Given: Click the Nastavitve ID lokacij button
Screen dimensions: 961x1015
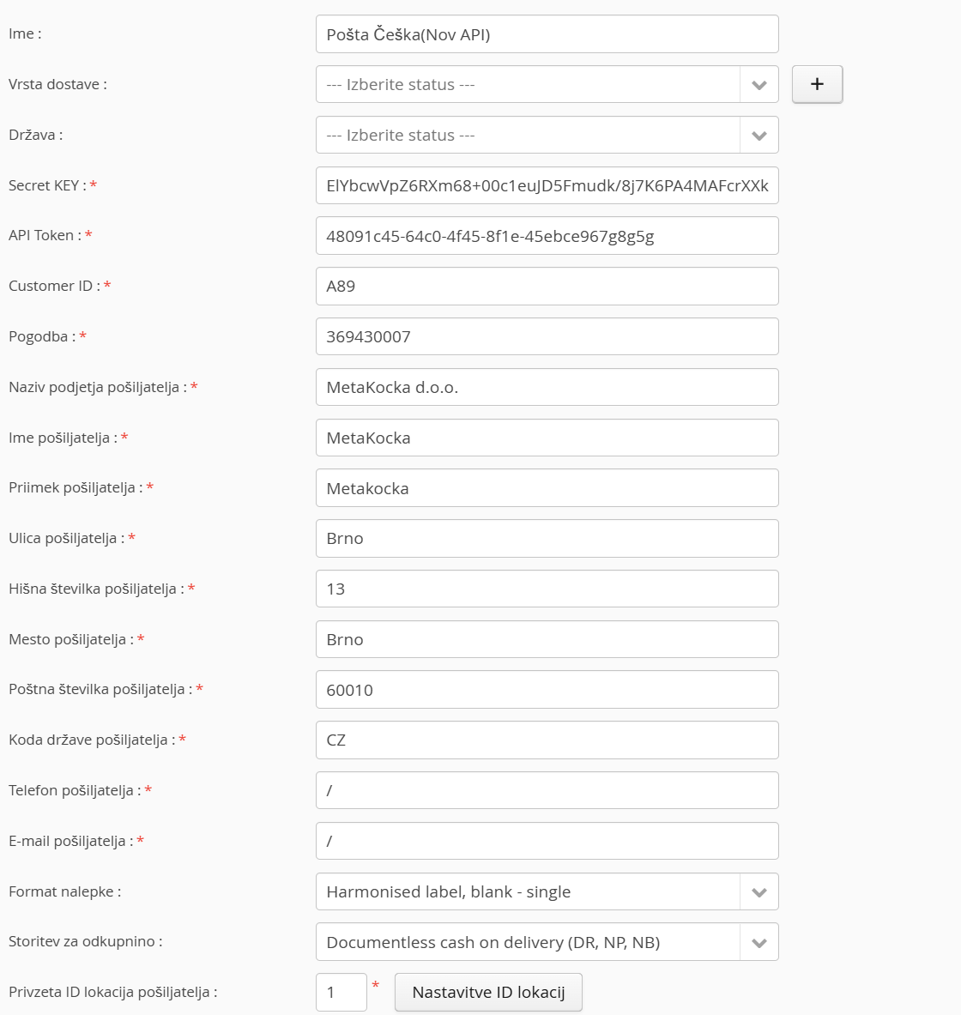Looking at the screenshot, I should [488, 993].
